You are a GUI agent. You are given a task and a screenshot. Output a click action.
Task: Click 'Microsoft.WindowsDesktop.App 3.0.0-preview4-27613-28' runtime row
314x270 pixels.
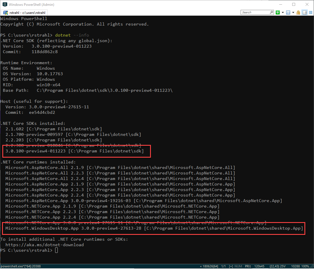coord(154,228)
